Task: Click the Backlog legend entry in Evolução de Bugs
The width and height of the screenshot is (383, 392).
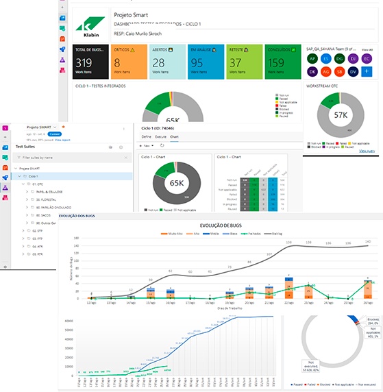Action: tap(273, 234)
